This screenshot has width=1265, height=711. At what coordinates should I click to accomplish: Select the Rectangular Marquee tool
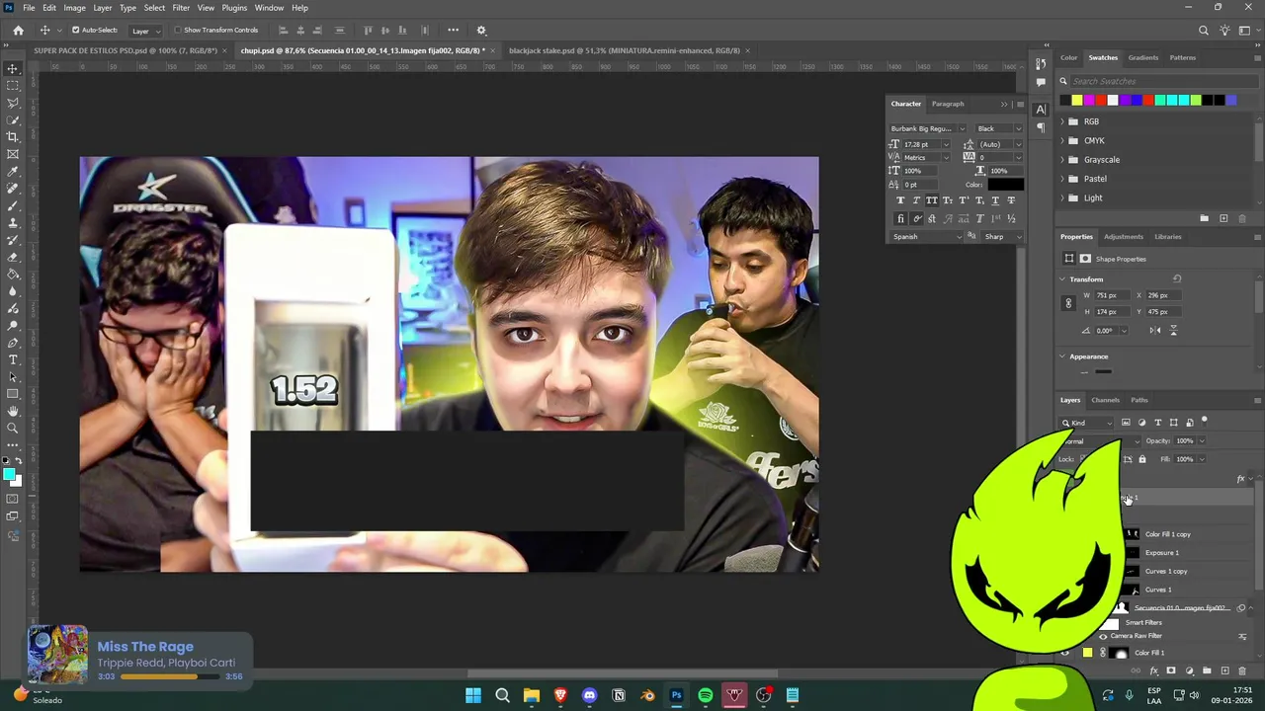tap(13, 86)
